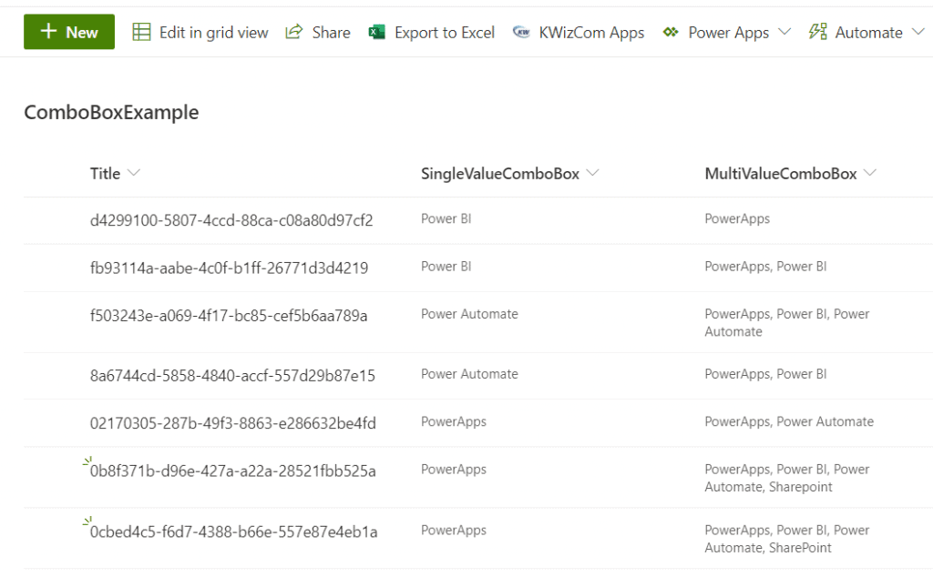
Task: Click the Power Apps icon
Action: [671, 32]
